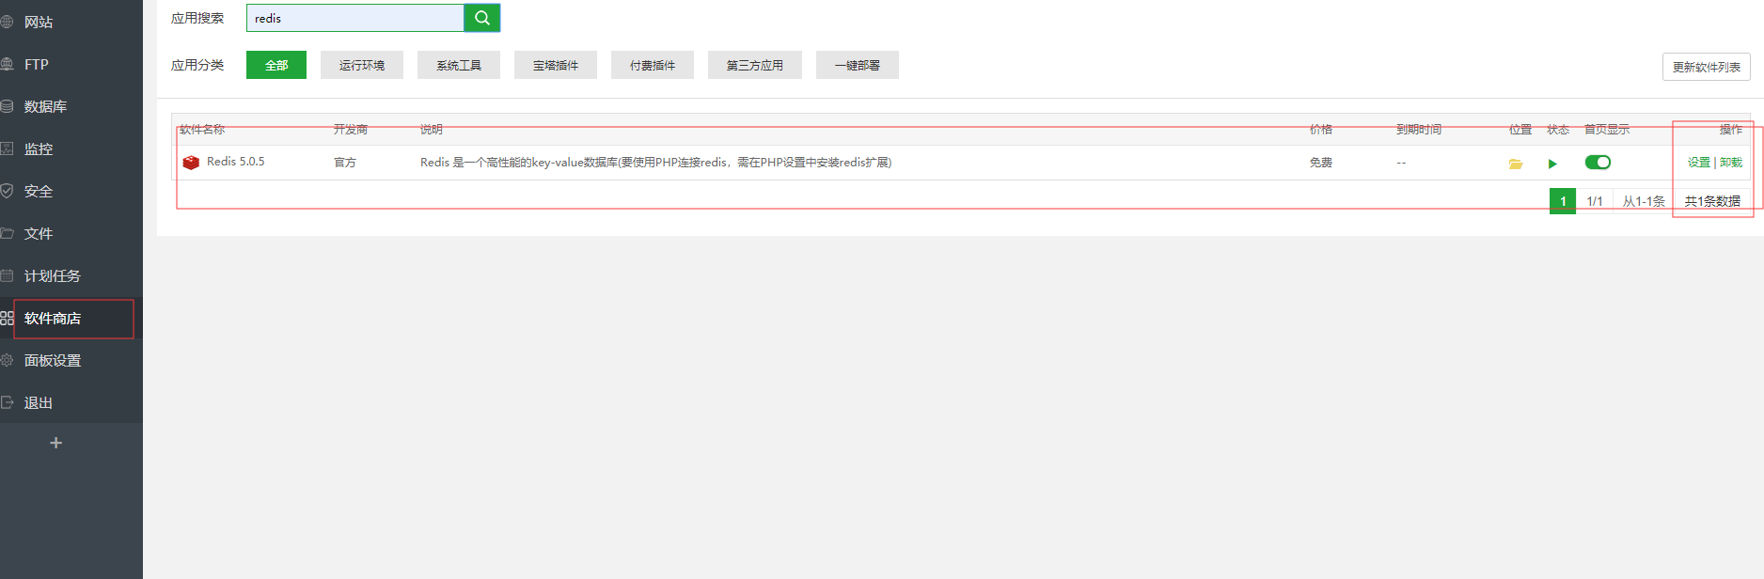1764x579 pixels.
Task: Click the Redis running status play icon
Action: 1552,164
